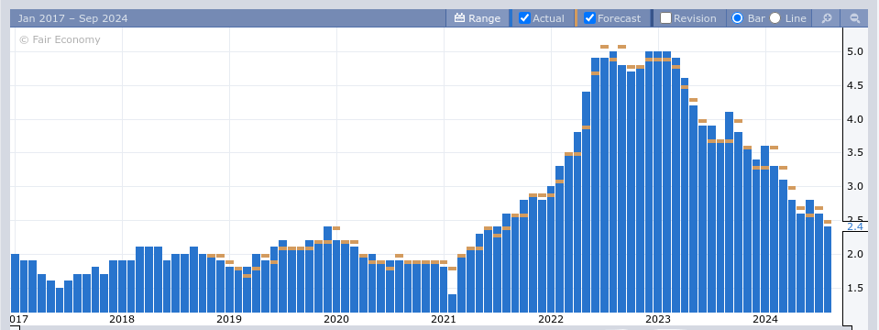Screen dimensions: 879x330
Task: Zoom out using the magnifier minus icon
Action: coord(855,18)
